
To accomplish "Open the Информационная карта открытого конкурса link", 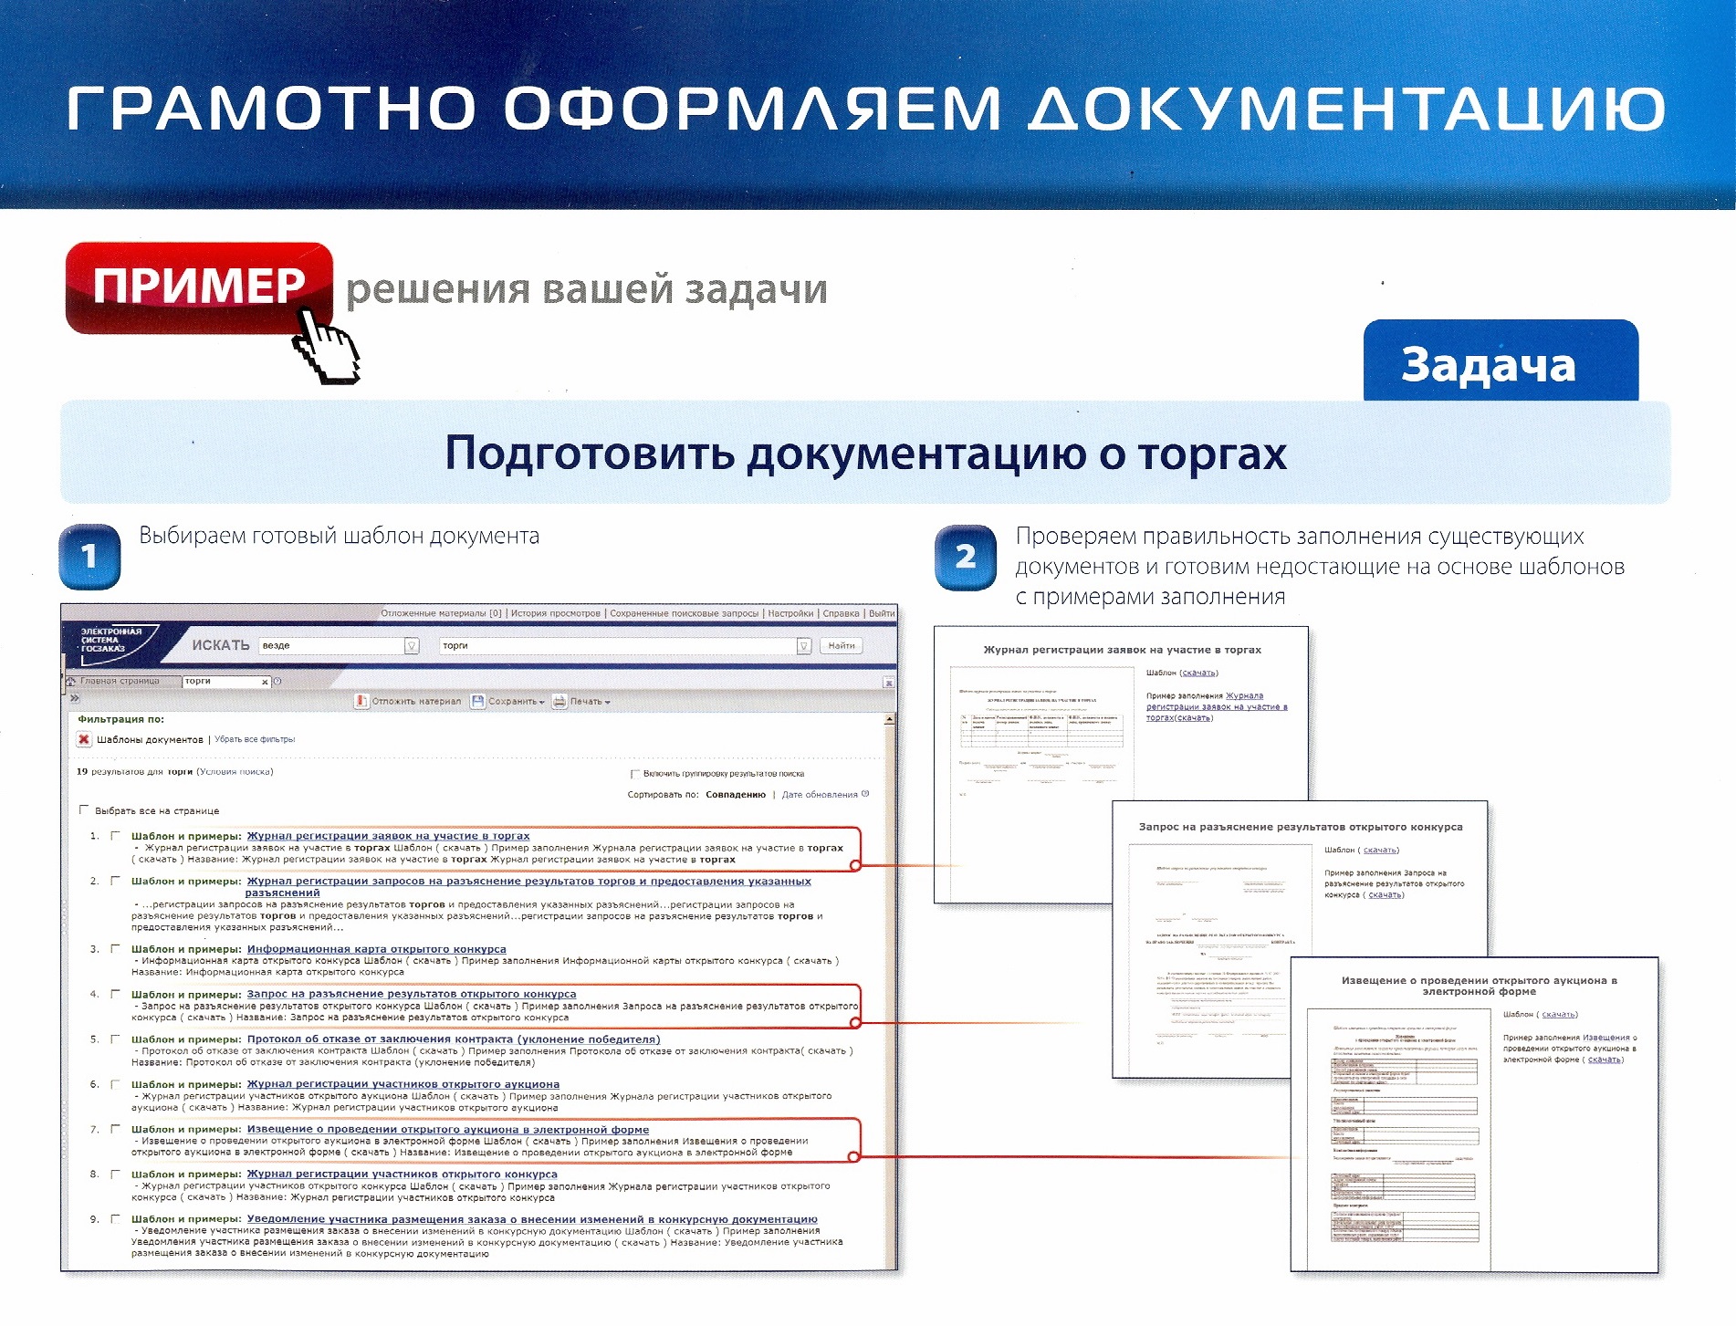I will point(376,949).
